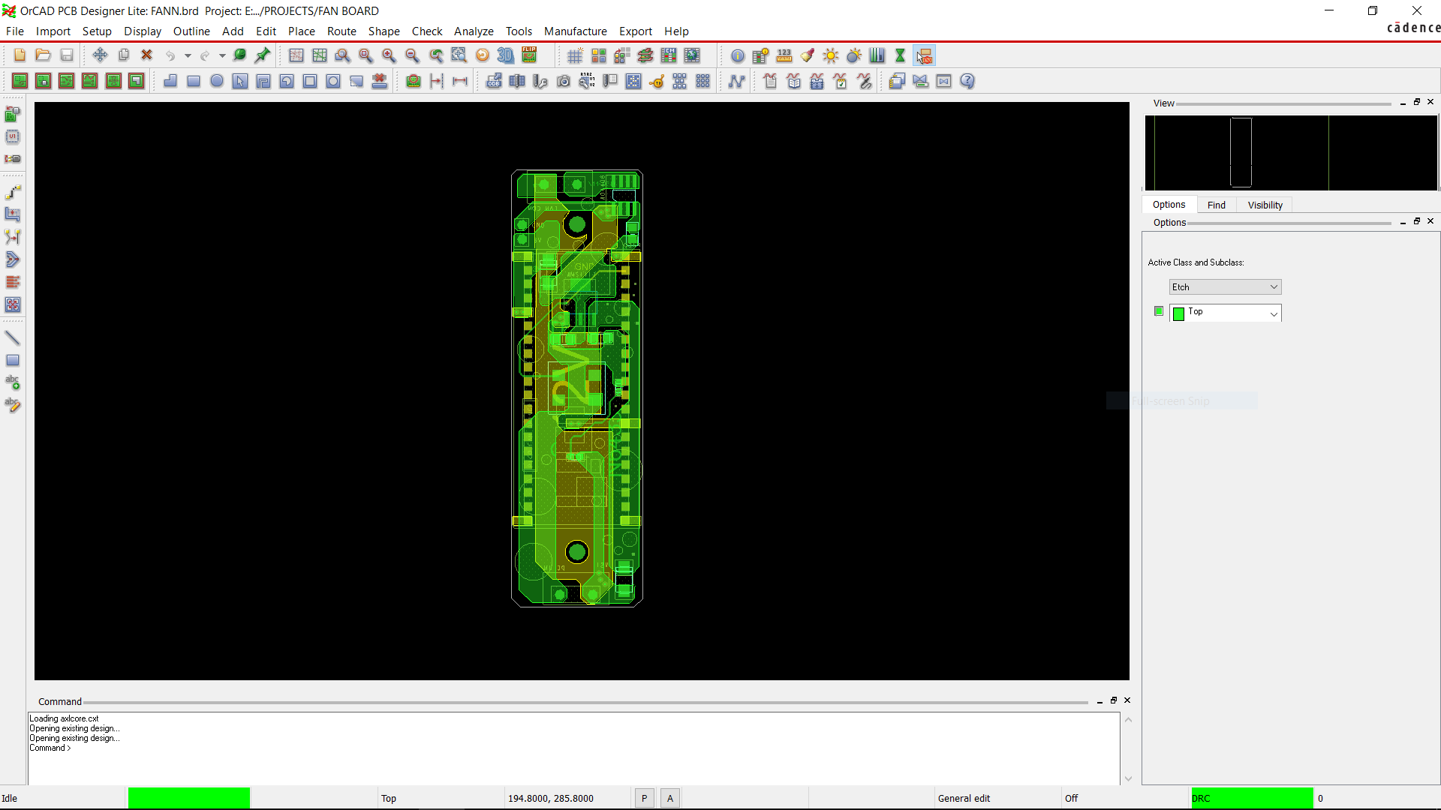This screenshot has height=810, width=1441.
Task: Draw a line with Add Line tool
Action: (x=13, y=337)
